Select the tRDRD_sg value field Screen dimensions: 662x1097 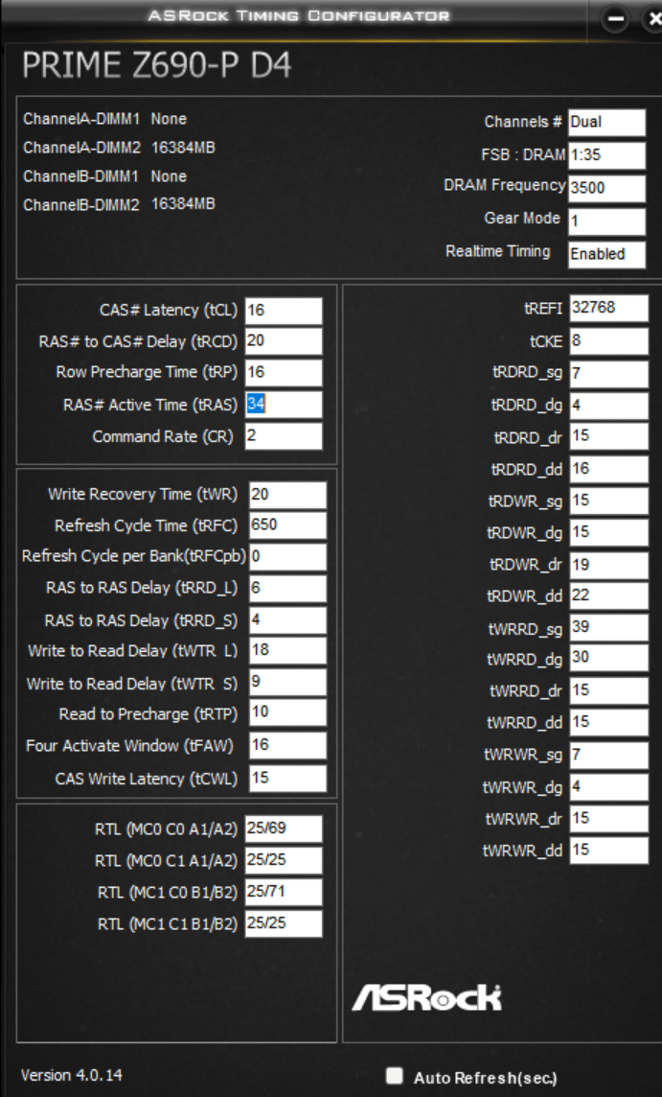609,374
